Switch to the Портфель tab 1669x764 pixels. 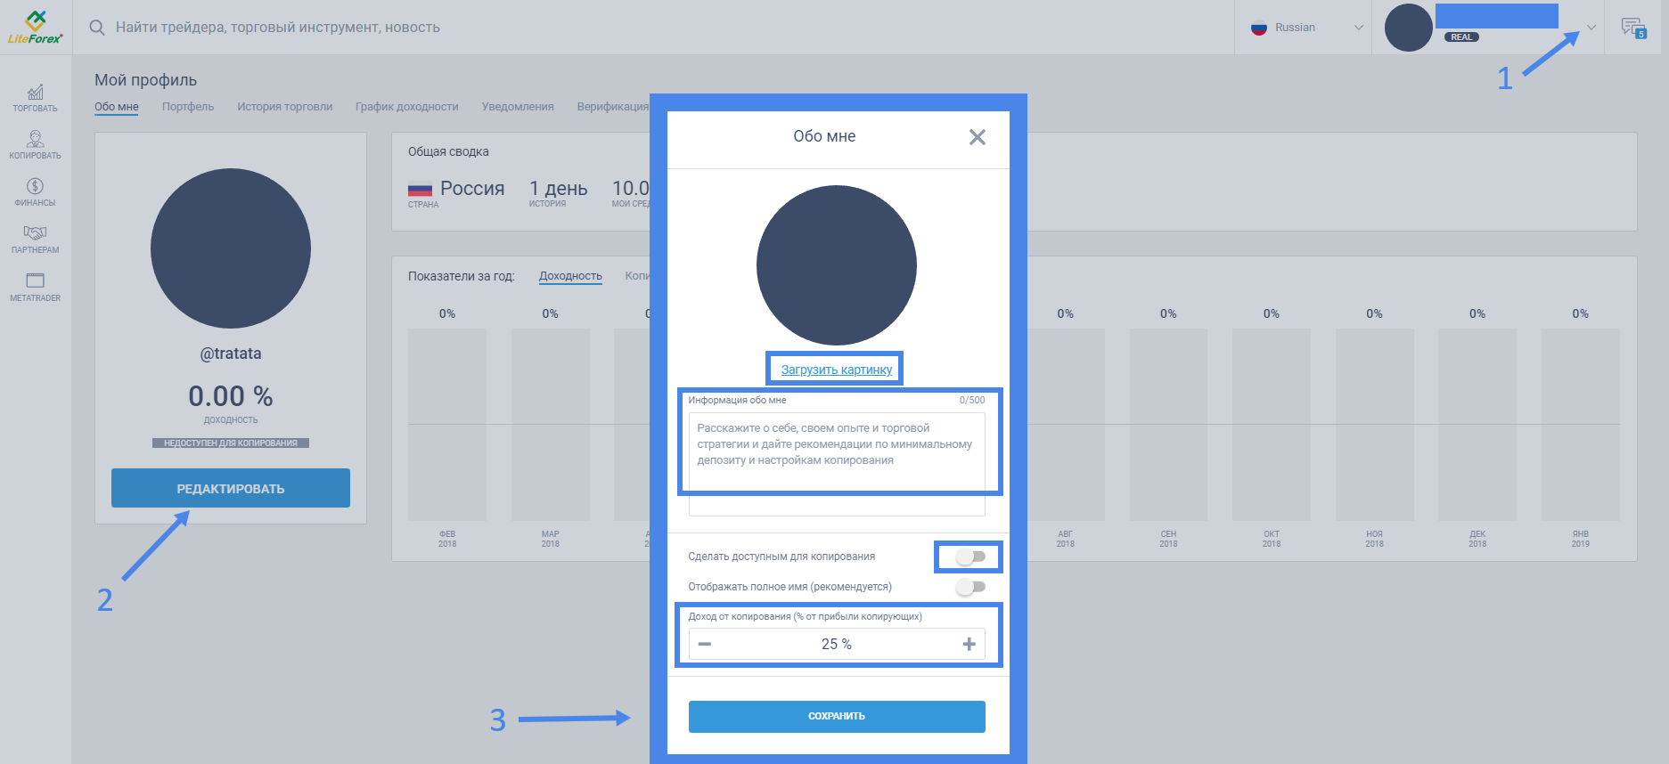pyautogui.click(x=188, y=107)
